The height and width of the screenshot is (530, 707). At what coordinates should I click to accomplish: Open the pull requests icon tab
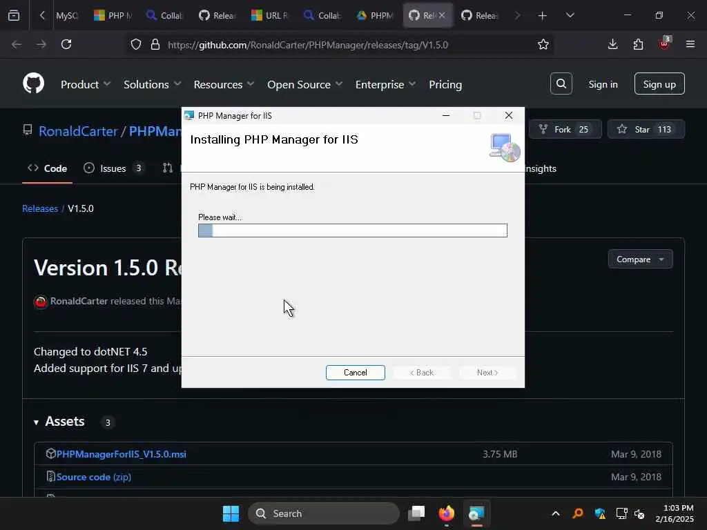click(168, 168)
